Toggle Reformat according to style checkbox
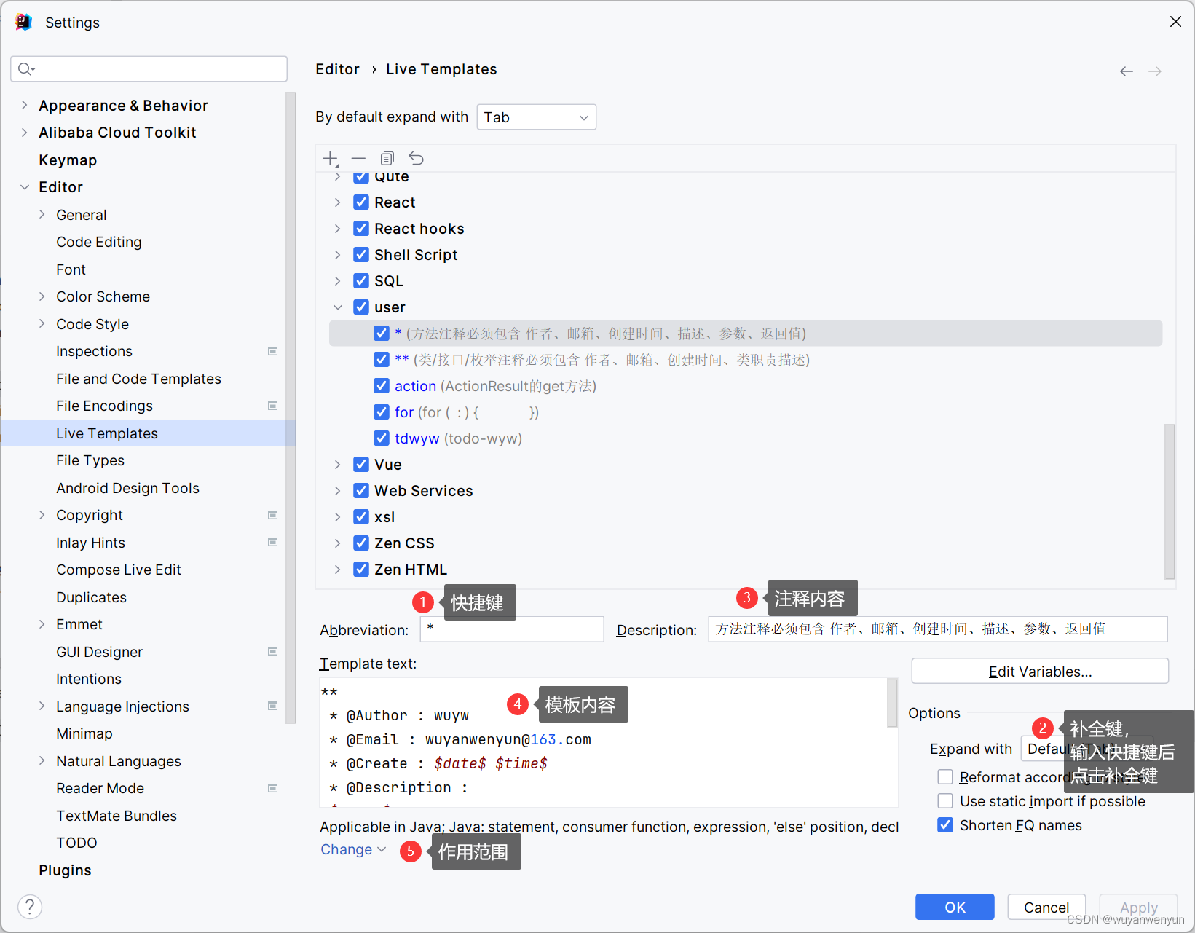 (945, 777)
